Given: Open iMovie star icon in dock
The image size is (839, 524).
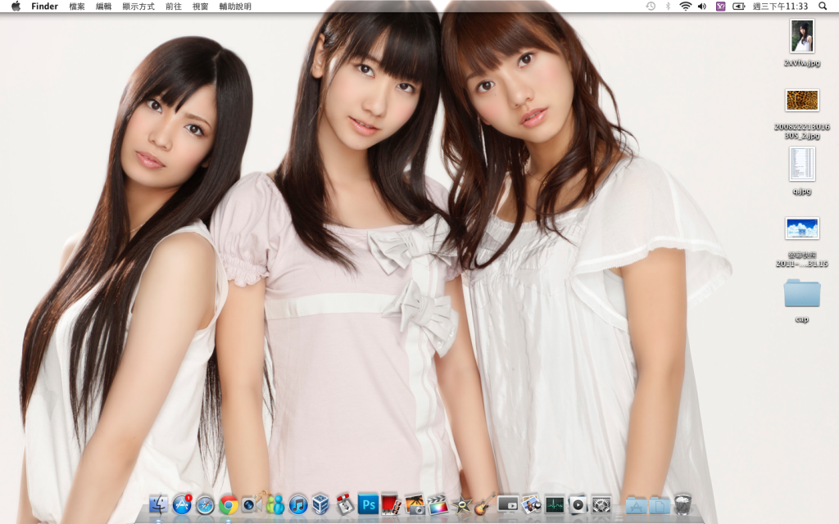Looking at the screenshot, I should (x=461, y=504).
